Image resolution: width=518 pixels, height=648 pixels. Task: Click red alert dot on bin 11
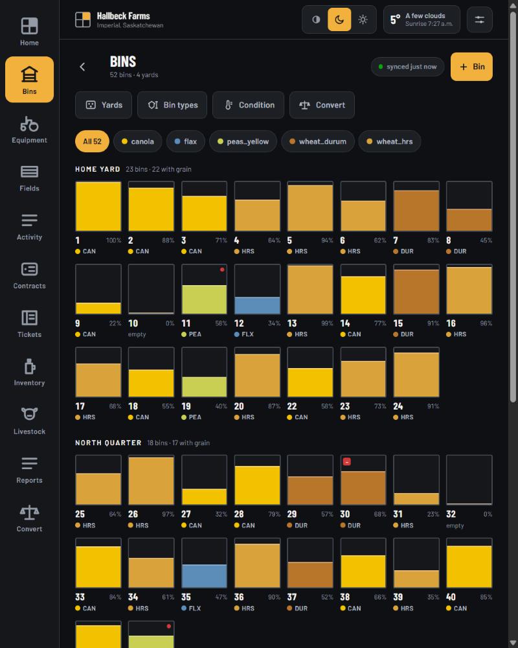coord(222,270)
